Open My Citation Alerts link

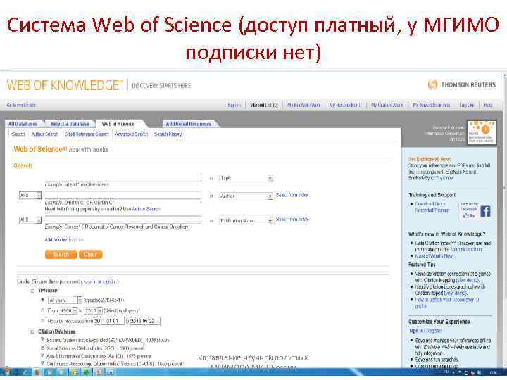[x=387, y=106]
